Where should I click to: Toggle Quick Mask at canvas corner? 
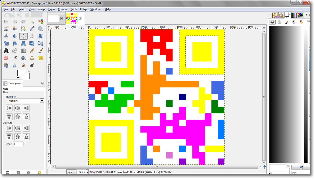[x=49, y=166]
